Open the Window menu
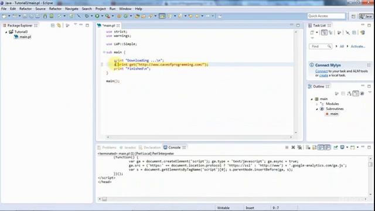This screenshot has width=375, height=211. 125,9
